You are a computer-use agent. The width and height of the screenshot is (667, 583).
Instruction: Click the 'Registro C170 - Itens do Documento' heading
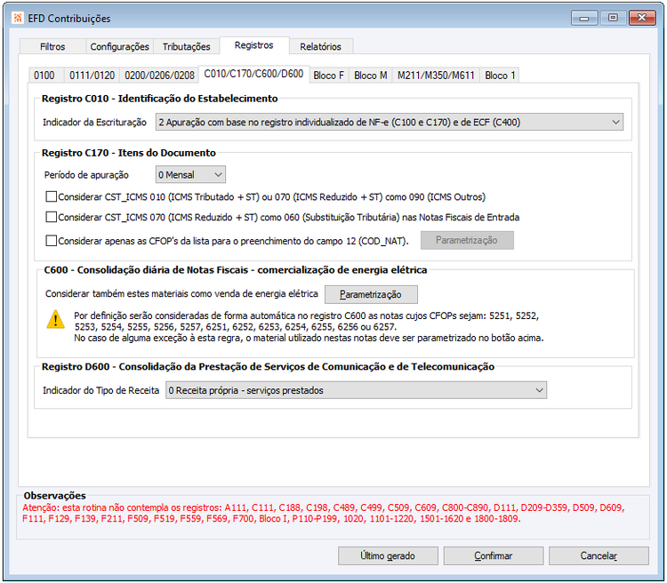pos(128,153)
